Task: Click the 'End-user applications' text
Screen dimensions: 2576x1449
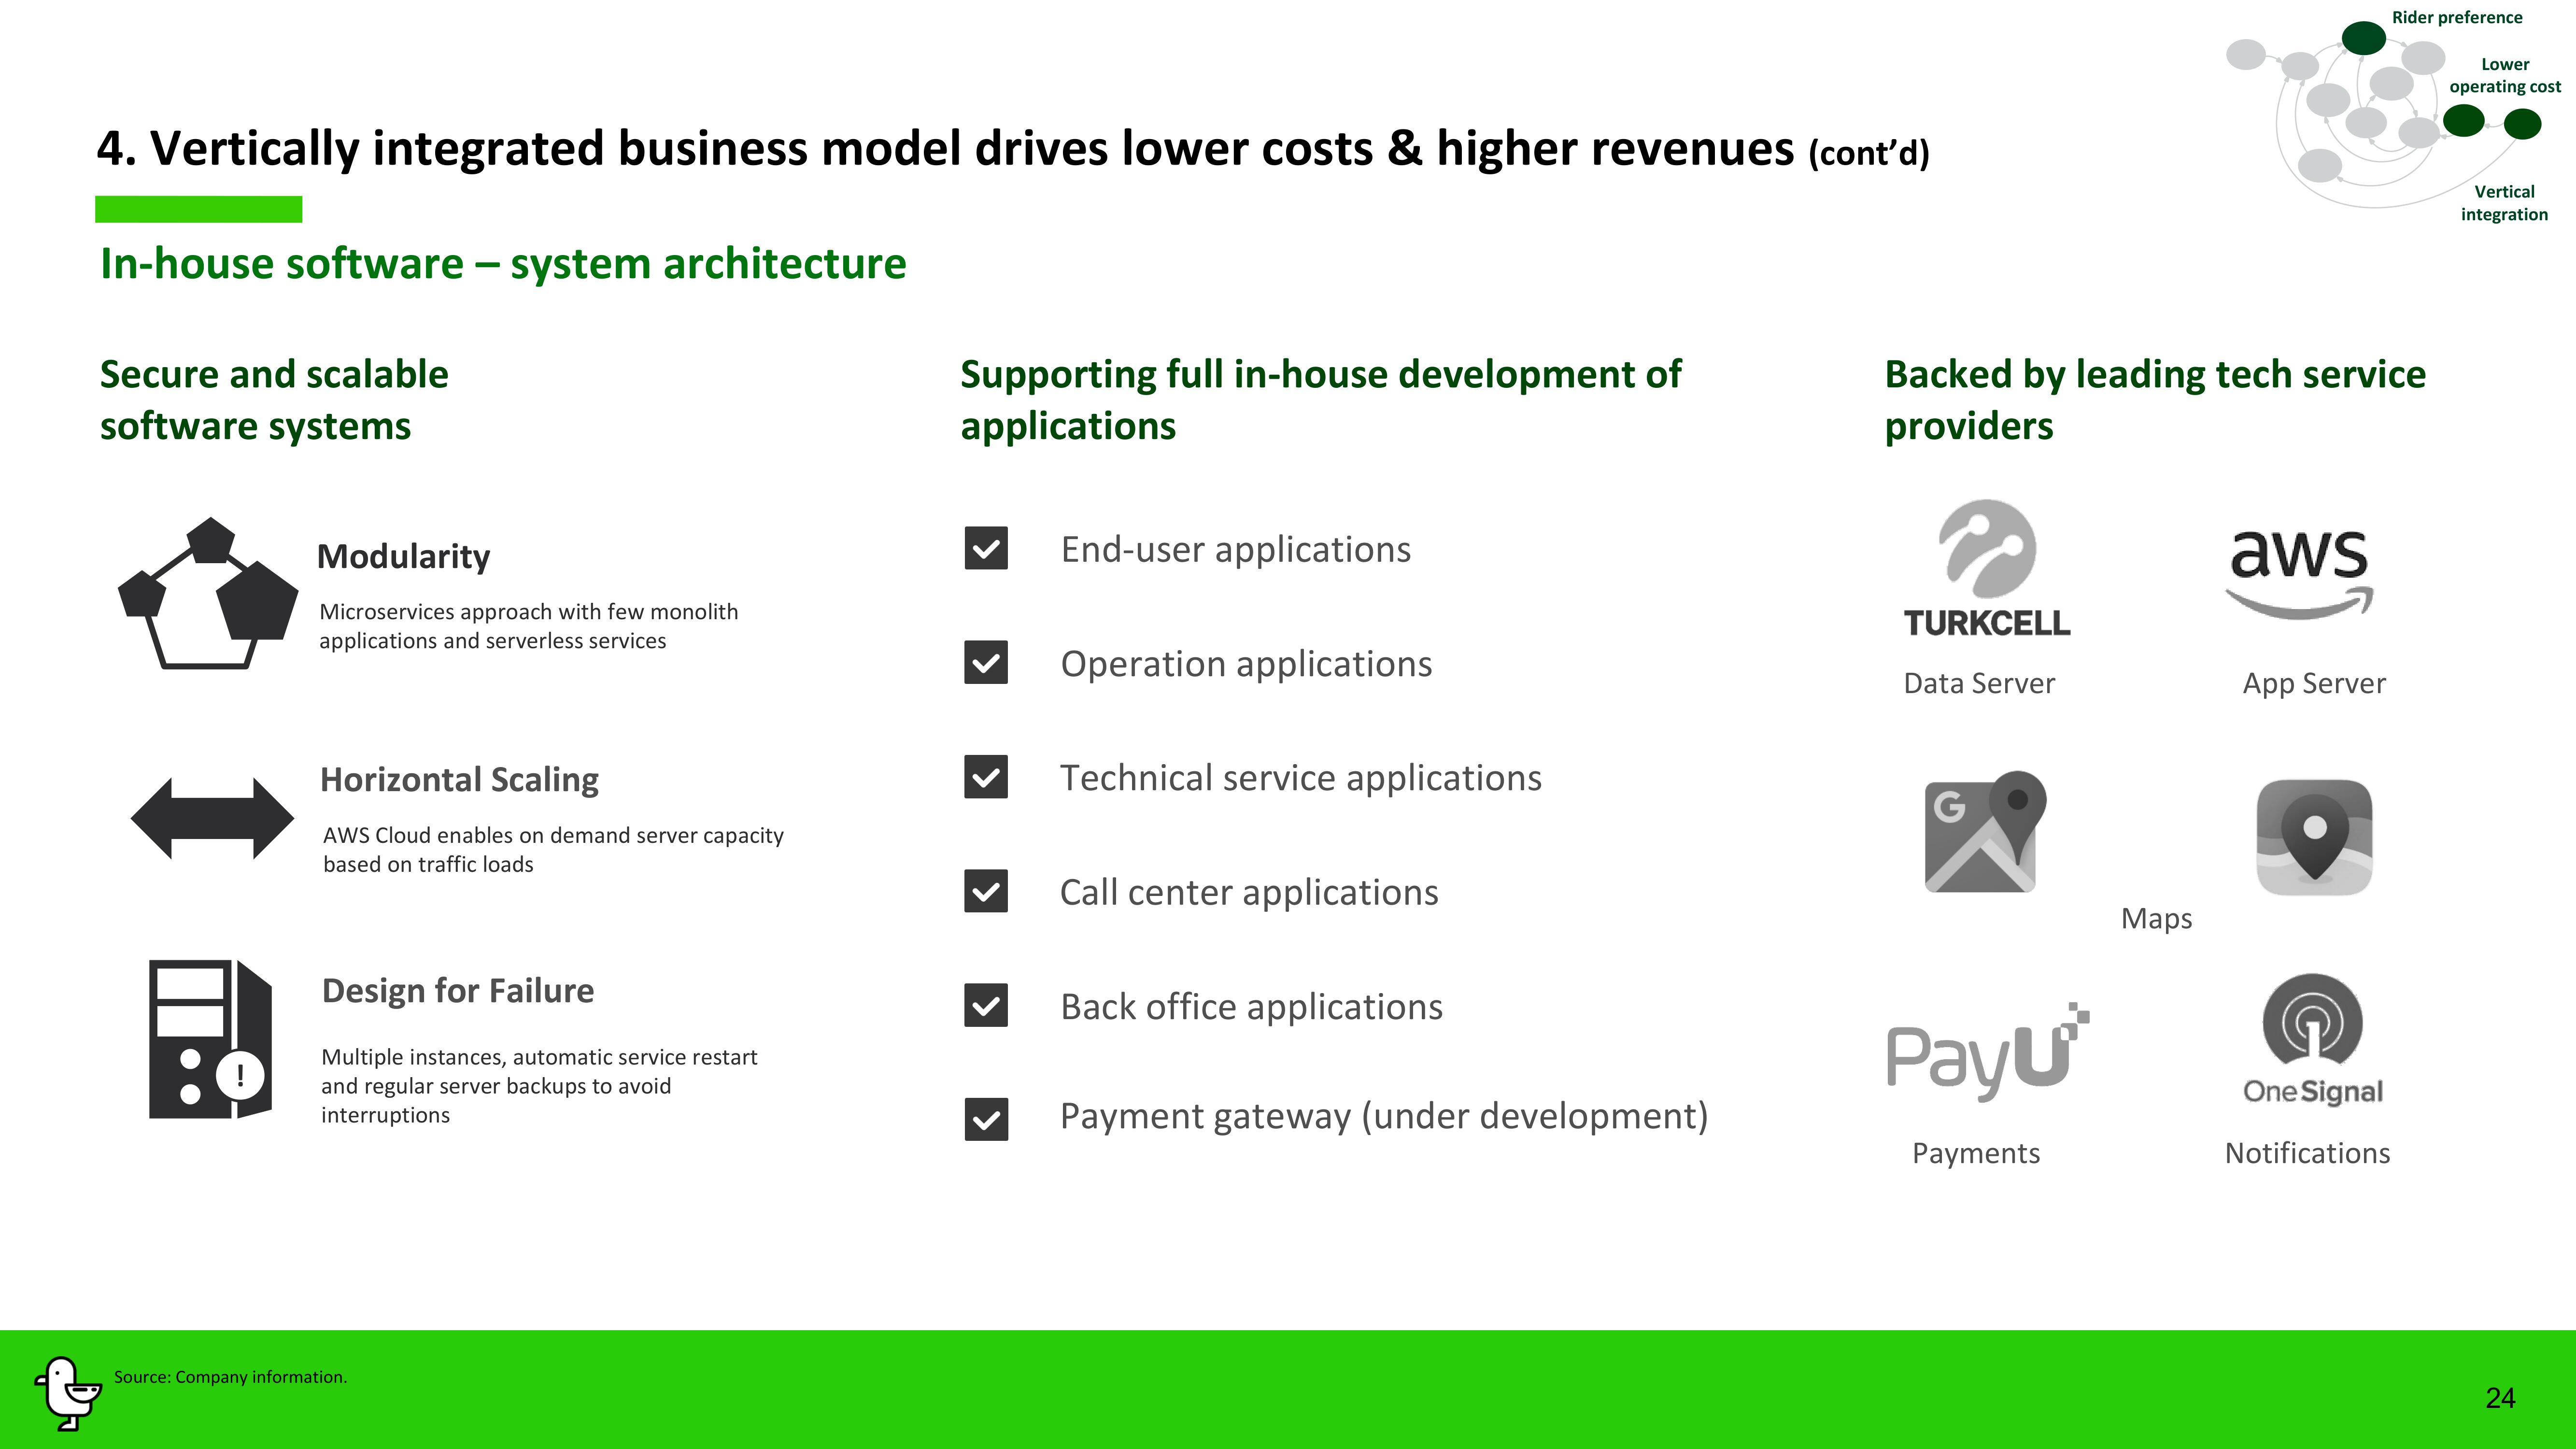Action: click(x=1235, y=549)
